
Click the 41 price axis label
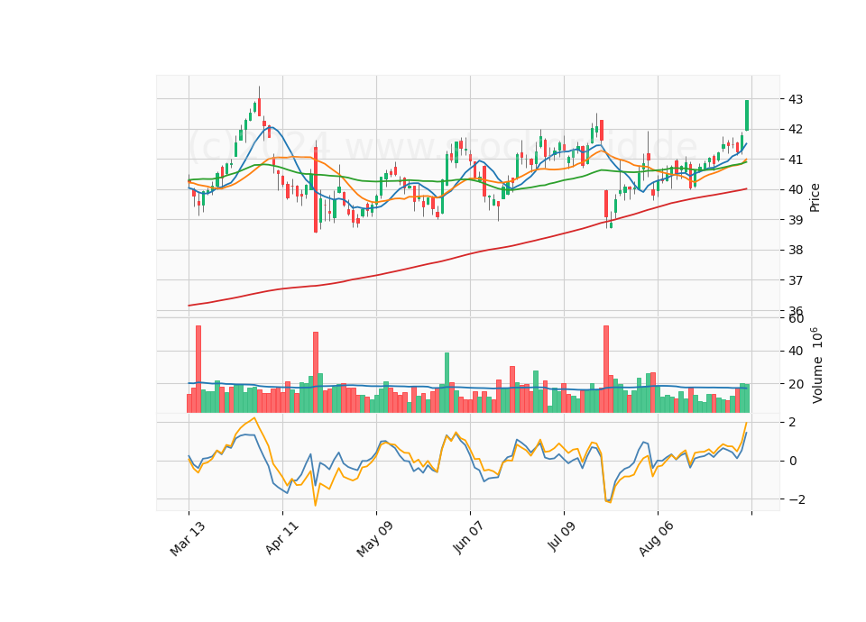[x=796, y=160]
